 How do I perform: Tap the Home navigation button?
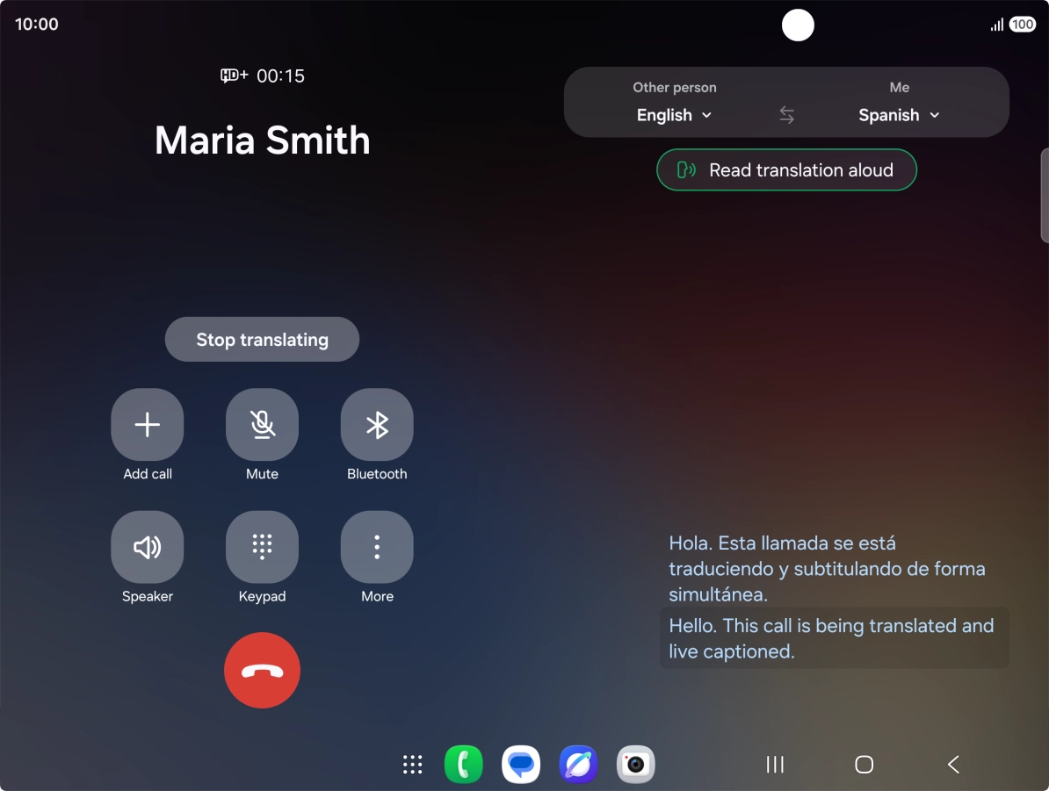click(x=864, y=765)
